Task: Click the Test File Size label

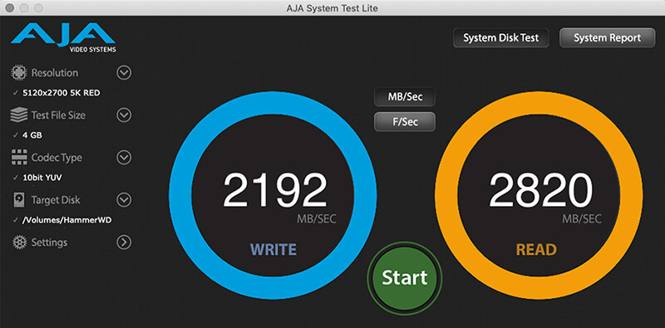Action: point(58,115)
